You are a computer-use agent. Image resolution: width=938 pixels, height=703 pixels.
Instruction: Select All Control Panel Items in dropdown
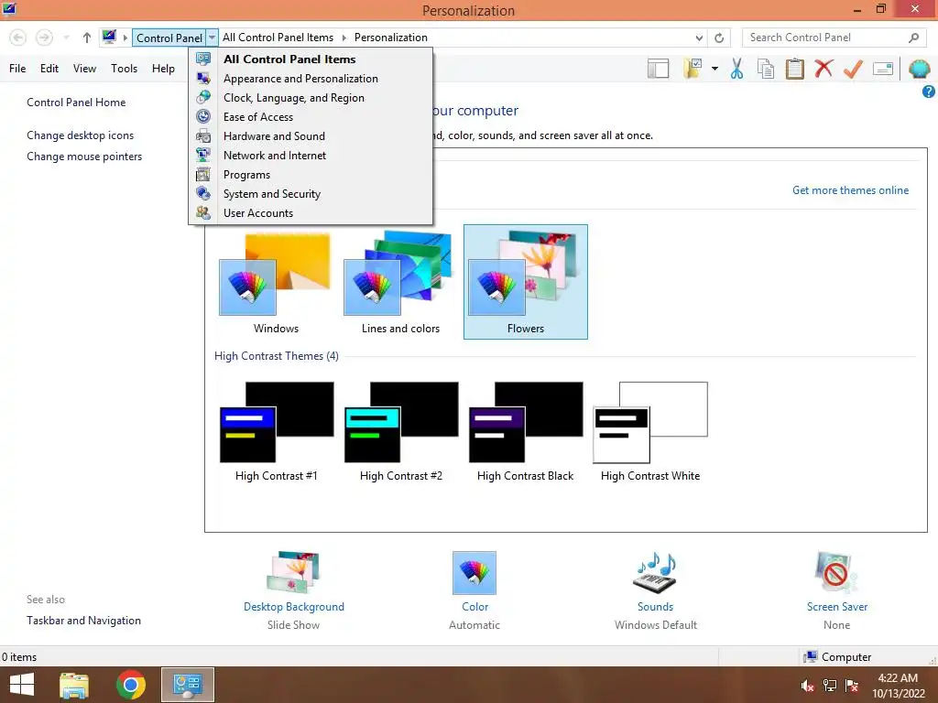pos(311,59)
